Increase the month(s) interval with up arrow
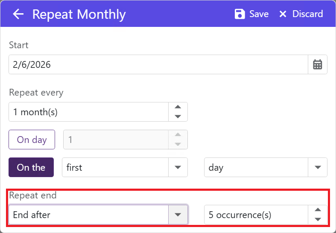This screenshot has height=233, width=336. [178, 107]
